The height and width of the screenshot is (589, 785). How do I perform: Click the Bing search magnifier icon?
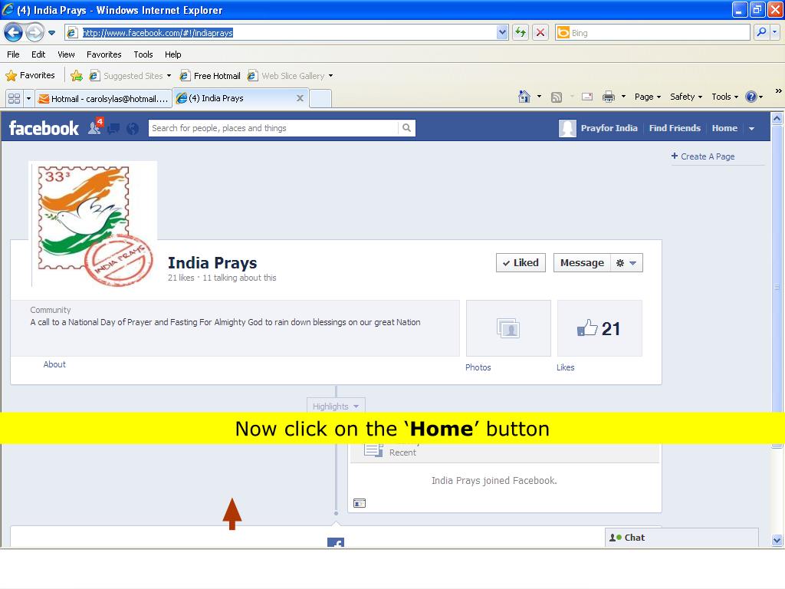(x=761, y=32)
